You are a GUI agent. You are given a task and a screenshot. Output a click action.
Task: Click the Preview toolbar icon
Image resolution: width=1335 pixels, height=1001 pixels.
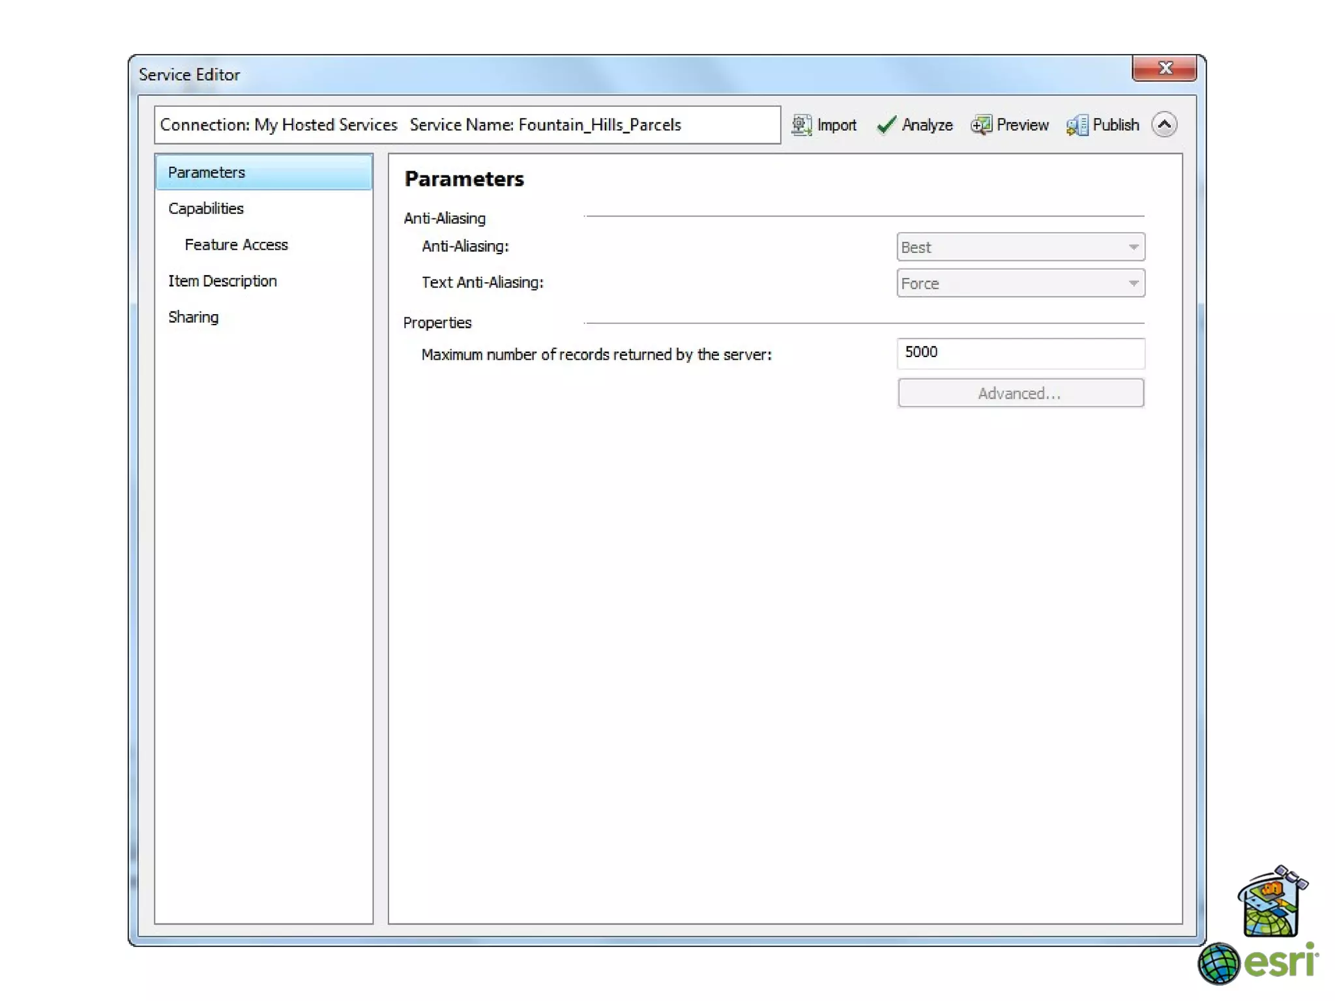(981, 124)
